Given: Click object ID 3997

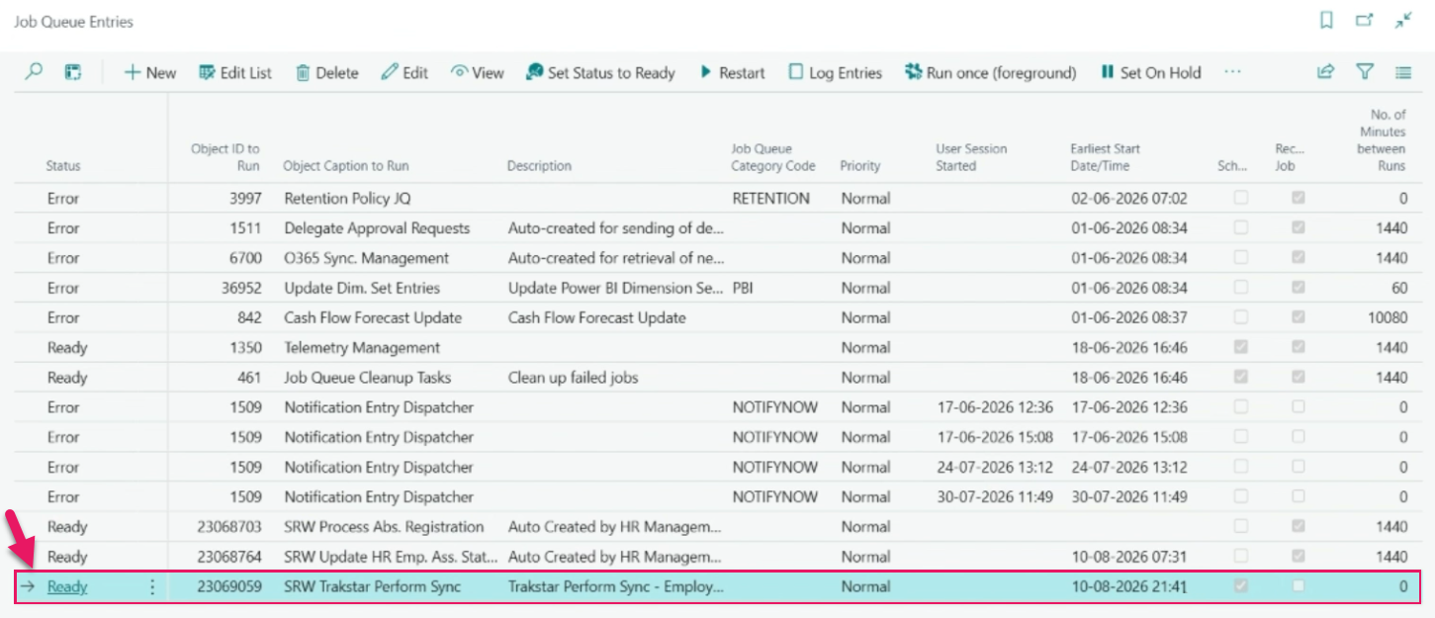Looking at the screenshot, I should pyautogui.click(x=243, y=199).
